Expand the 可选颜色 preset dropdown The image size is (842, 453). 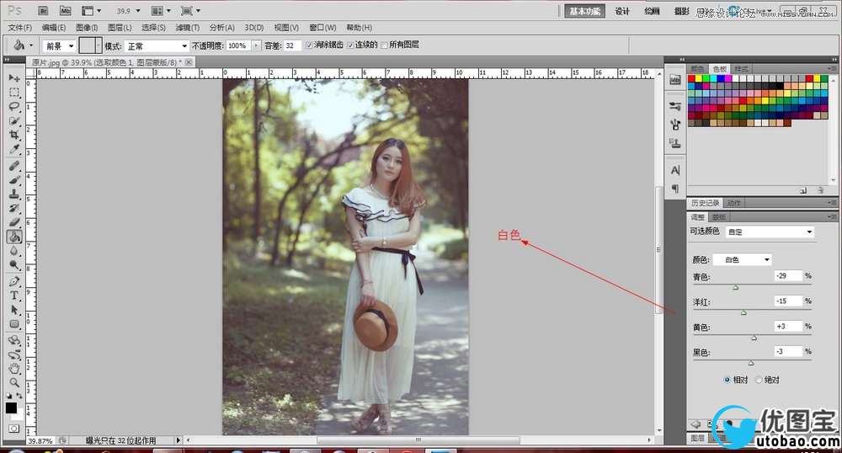[770, 232]
